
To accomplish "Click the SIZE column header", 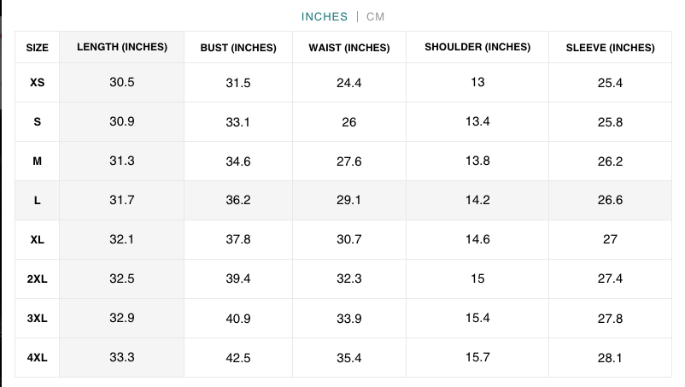I will click(38, 48).
